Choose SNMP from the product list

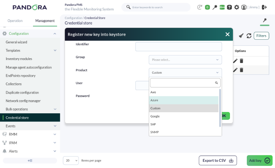pos(184,132)
